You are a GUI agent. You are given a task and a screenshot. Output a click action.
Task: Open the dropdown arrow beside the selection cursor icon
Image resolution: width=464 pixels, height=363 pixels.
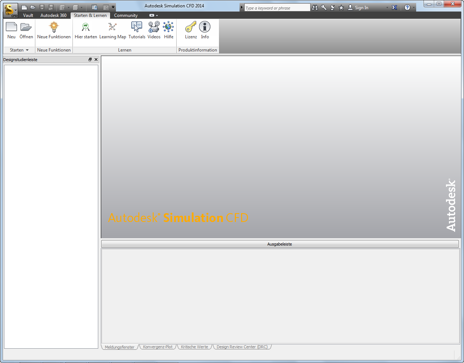click(68, 7)
